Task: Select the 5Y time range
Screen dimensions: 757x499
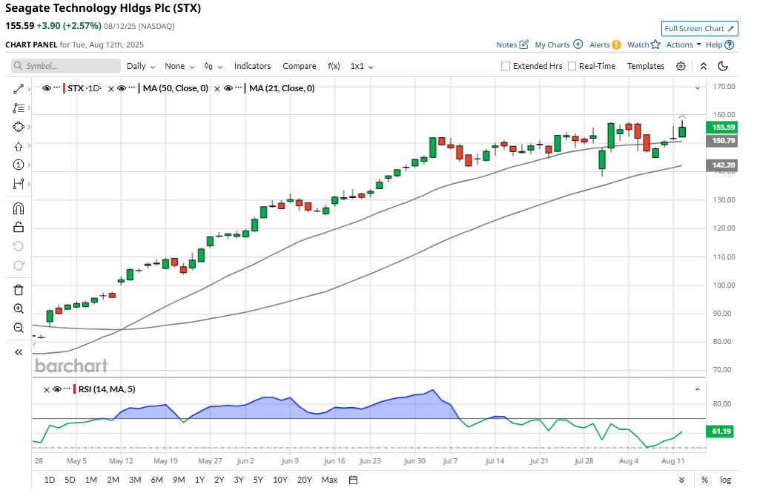Action: (258, 480)
